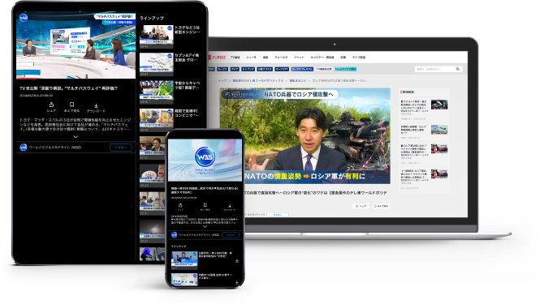Tap the bookmark icon on the phone
The height and width of the screenshot is (304, 540).
coord(205,205)
